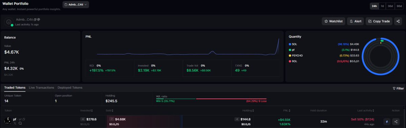406x128 pixels.
Task: Share the pf token row
Action: click(396, 122)
